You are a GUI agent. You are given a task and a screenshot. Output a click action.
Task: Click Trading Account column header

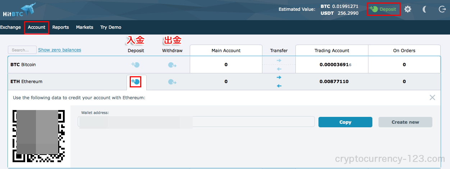tap(332, 51)
